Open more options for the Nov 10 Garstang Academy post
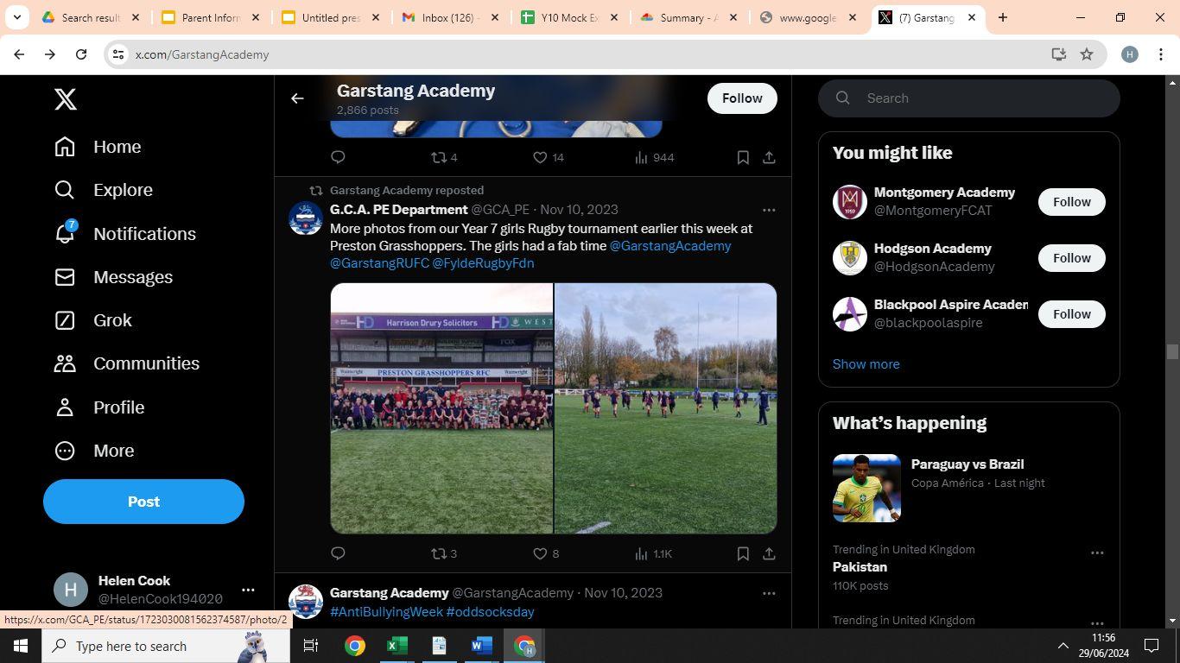The width and height of the screenshot is (1180, 663). pyautogui.click(x=769, y=593)
